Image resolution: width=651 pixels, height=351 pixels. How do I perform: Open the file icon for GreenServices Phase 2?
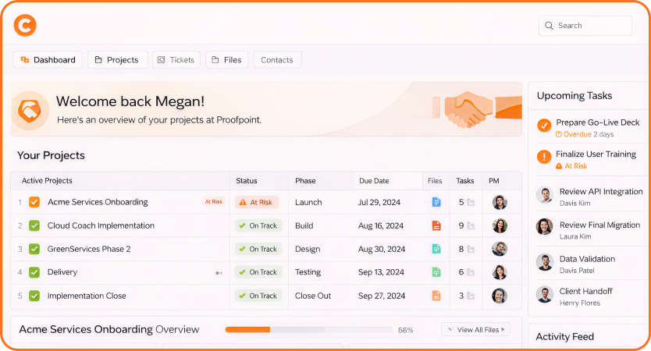[436, 249]
